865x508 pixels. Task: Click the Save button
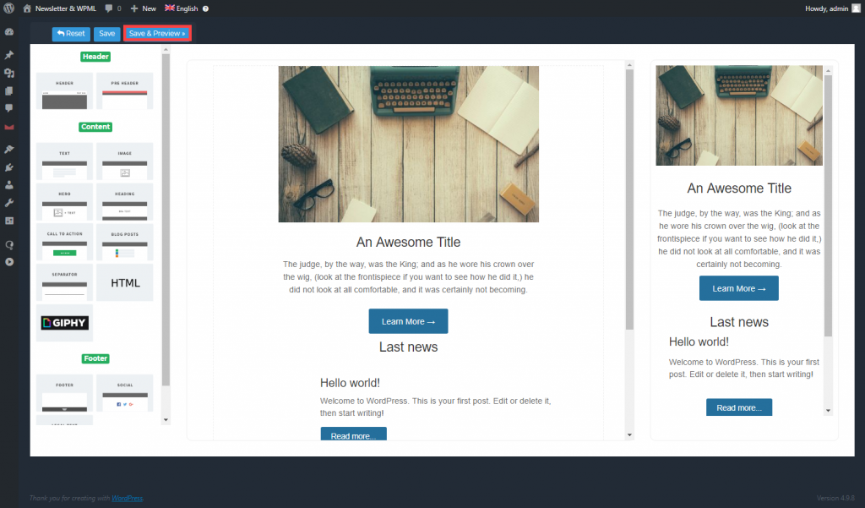click(107, 34)
